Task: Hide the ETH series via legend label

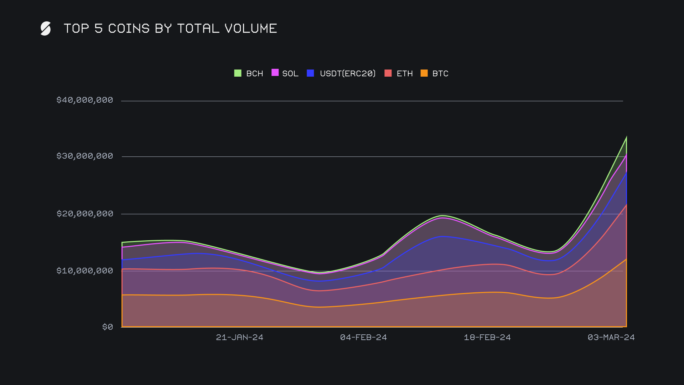Action: pyautogui.click(x=404, y=73)
